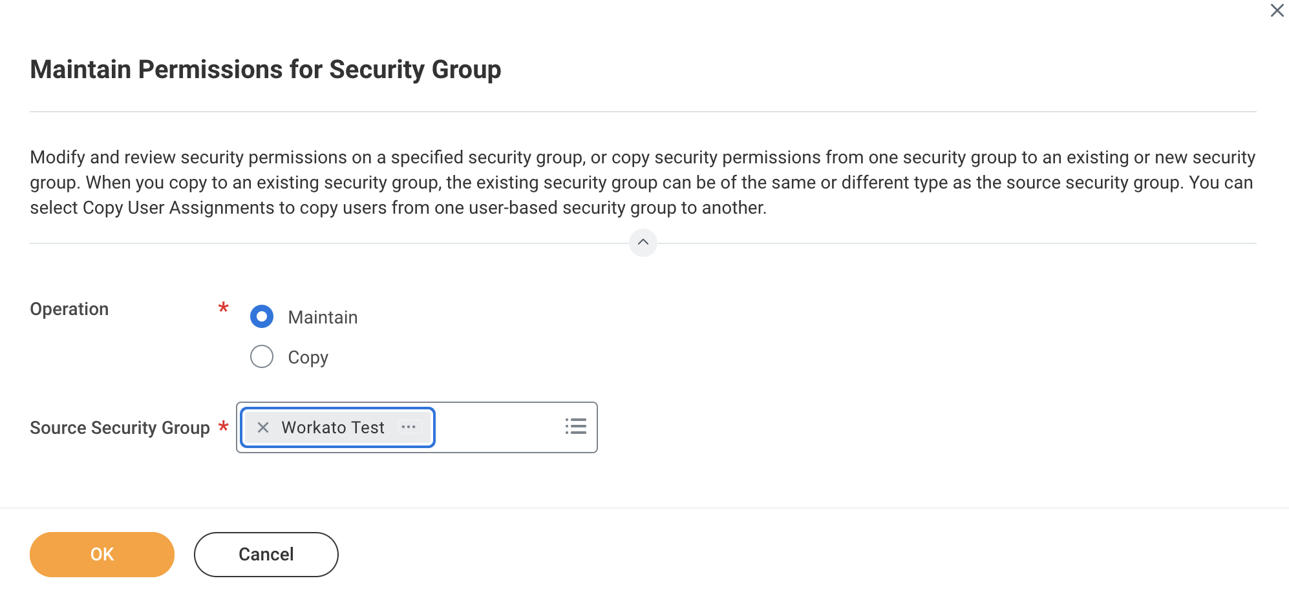Click the ellipsis next to Workato Test

[x=410, y=427]
